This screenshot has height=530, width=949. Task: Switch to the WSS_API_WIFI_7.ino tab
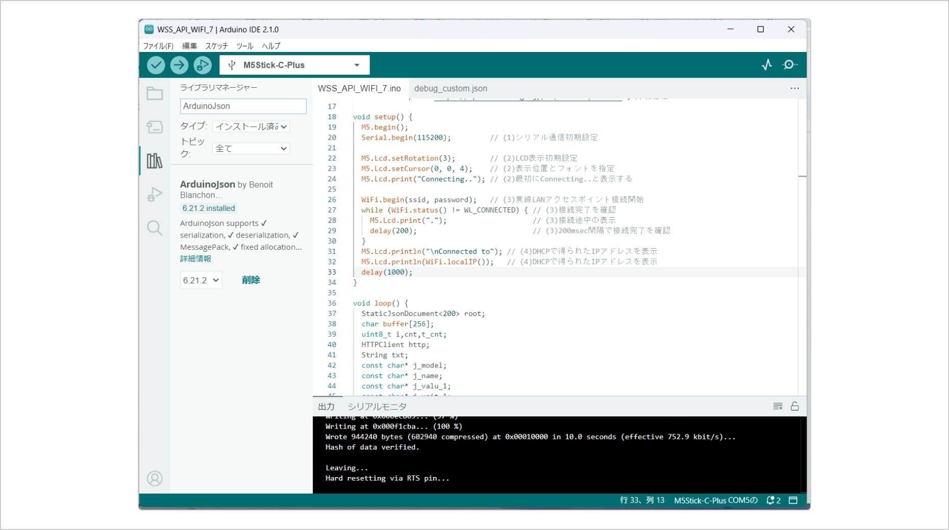click(x=359, y=88)
